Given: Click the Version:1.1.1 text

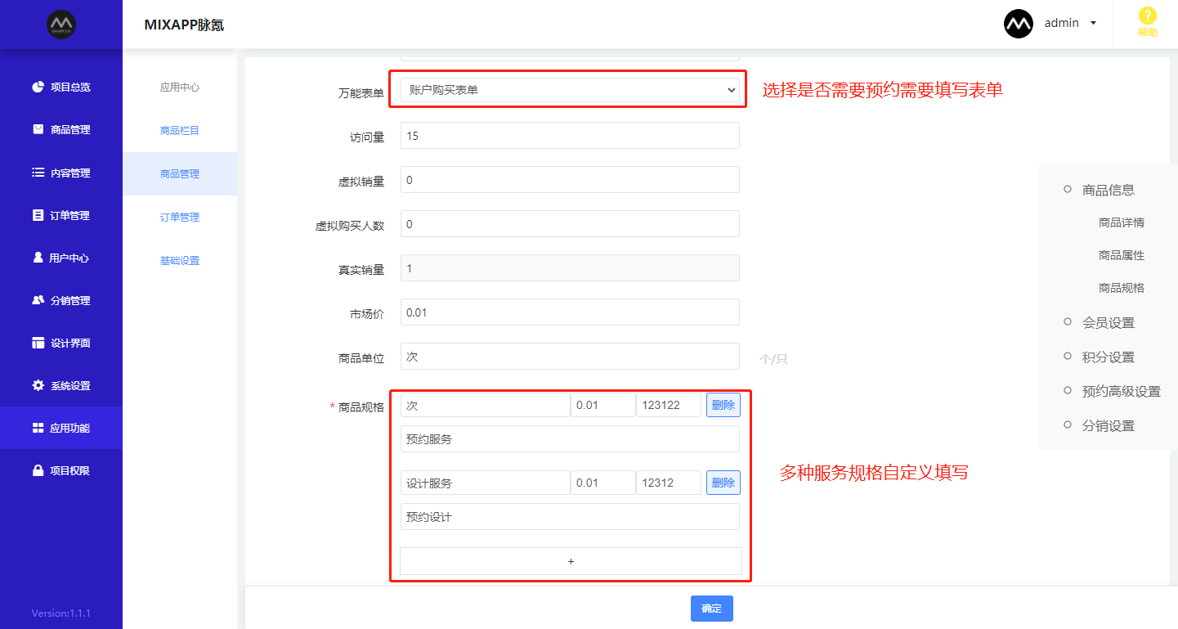Looking at the screenshot, I should click(x=60, y=613).
